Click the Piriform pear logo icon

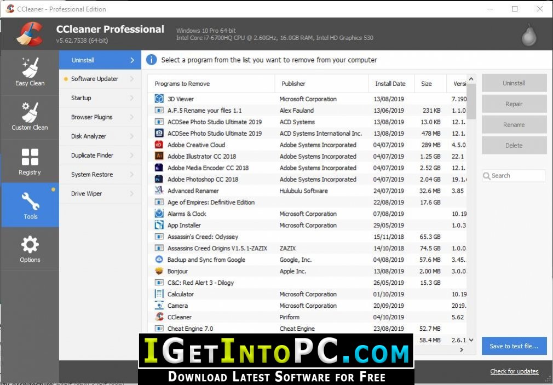pyautogui.click(x=528, y=35)
